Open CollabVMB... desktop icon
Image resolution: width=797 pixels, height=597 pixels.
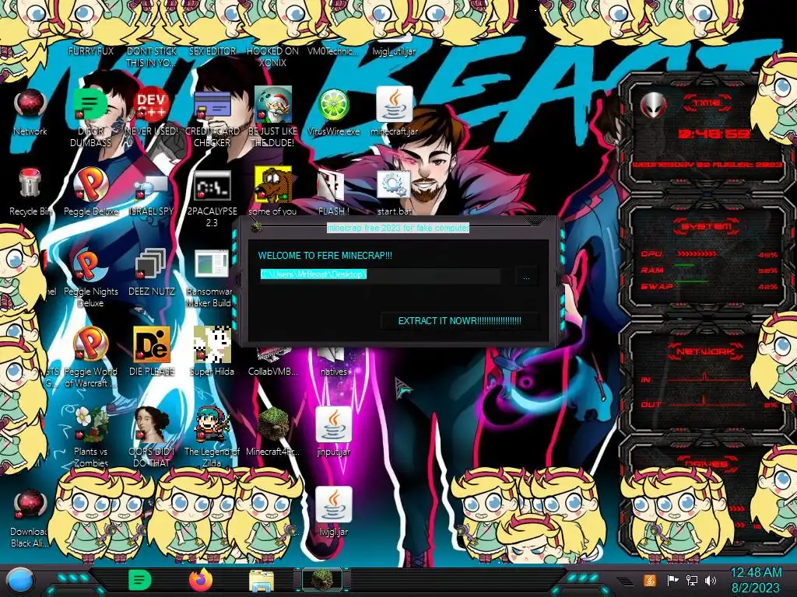click(x=272, y=363)
